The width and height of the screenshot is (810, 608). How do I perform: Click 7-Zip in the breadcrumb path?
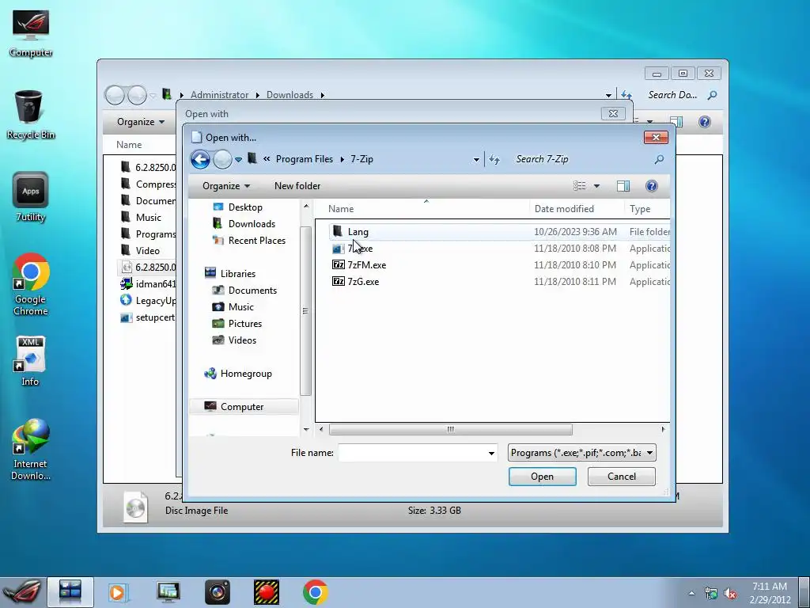coord(361,159)
